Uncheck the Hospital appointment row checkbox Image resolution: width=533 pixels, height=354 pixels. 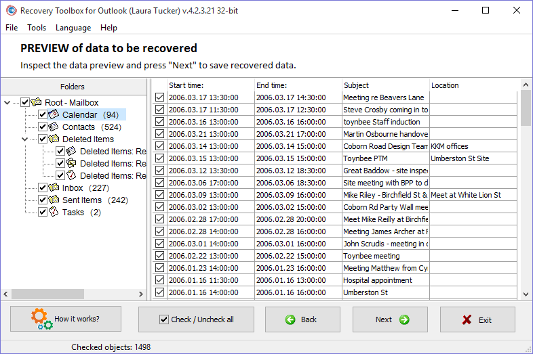pos(160,280)
